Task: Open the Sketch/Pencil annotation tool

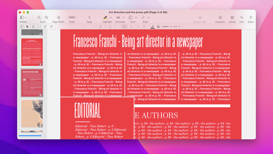Action: 45,27
